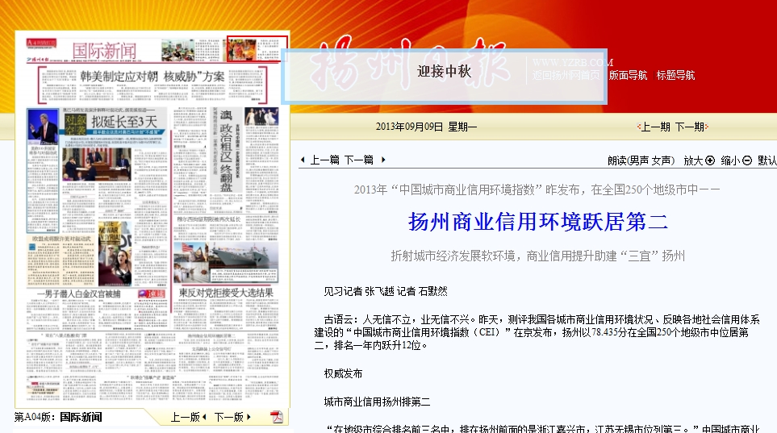Click the left arrow icon after 上一版
Viewport: 777px width, 433px height.
(x=204, y=417)
